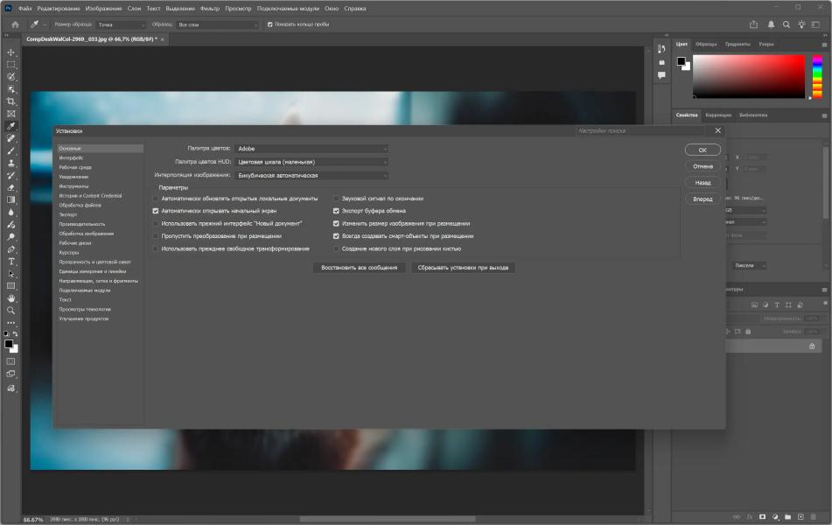Pick the Type (T) tool
Screen dimensions: 832x525
(x=11, y=261)
